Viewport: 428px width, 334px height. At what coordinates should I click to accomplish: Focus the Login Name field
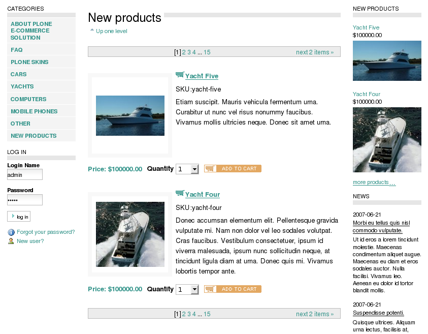[25, 174]
